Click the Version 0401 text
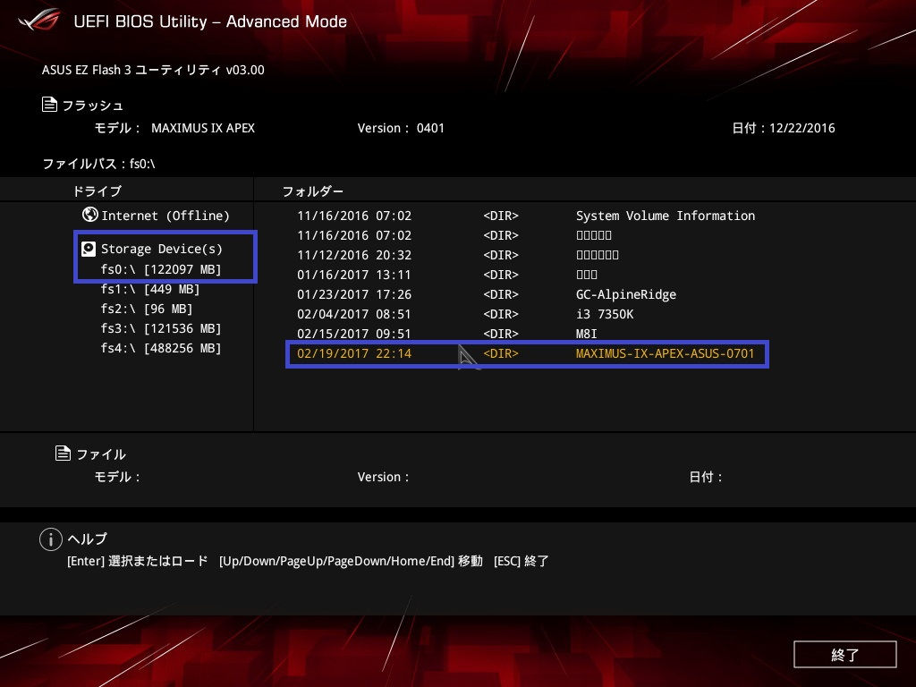The width and height of the screenshot is (916, 687). point(401,128)
